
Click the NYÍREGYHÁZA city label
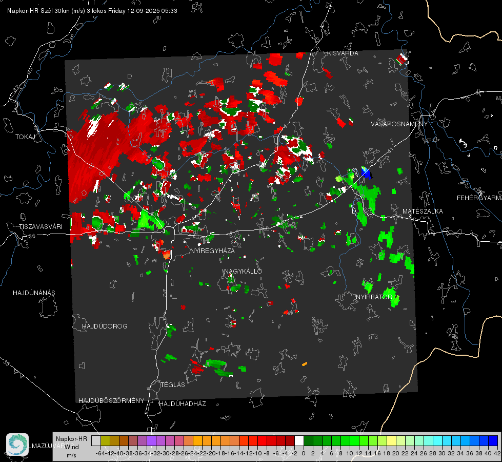coord(212,251)
